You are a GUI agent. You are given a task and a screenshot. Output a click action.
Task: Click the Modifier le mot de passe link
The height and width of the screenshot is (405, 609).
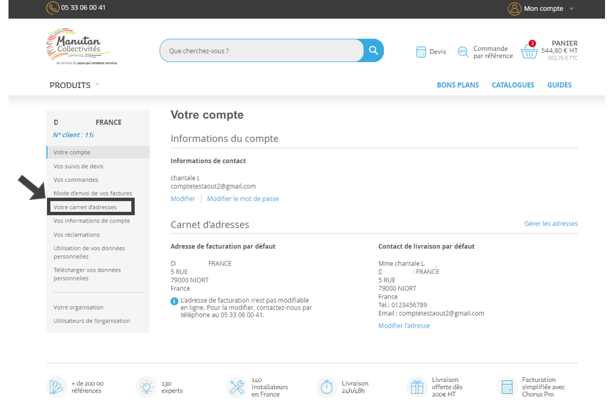coord(243,199)
